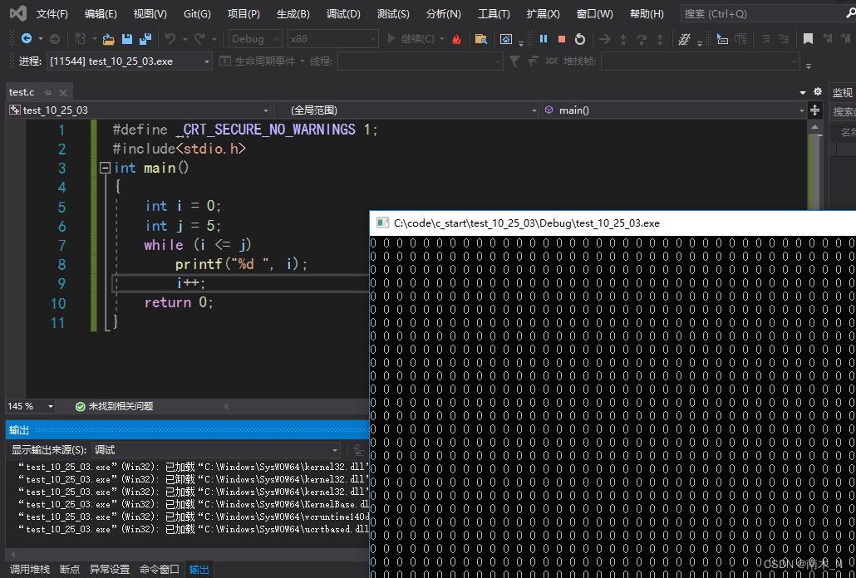Click the save file disk icon

127,39
